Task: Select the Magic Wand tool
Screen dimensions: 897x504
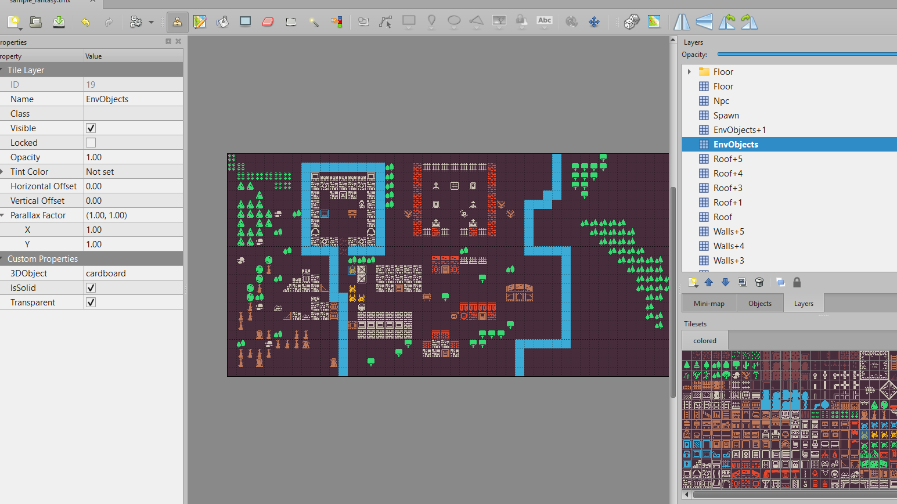Action: pos(314,22)
